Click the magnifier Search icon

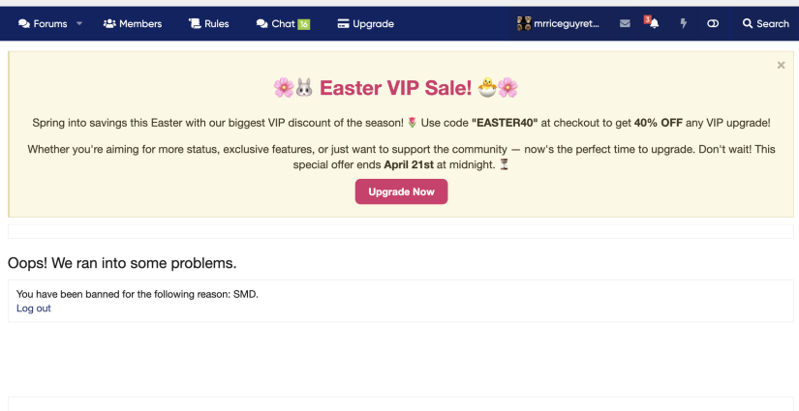pyautogui.click(x=748, y=23)
